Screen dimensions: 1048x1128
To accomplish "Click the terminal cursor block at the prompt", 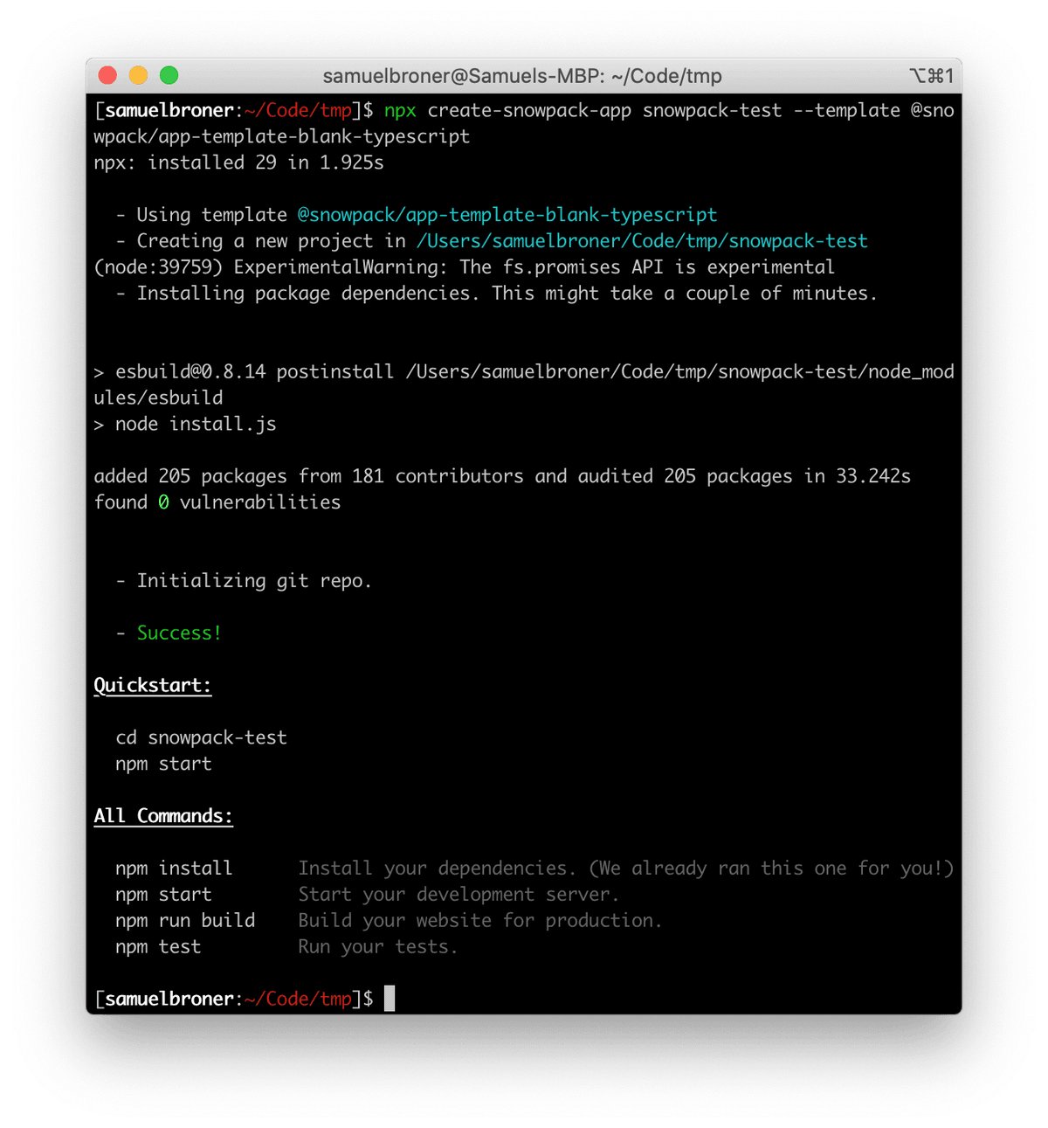I will (390, 999).
